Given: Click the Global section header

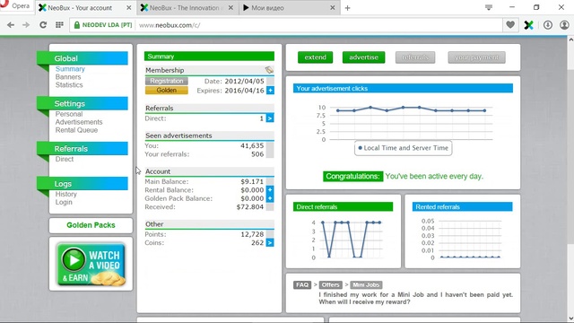Looking at the screenshot, I should tap(83, 58).
